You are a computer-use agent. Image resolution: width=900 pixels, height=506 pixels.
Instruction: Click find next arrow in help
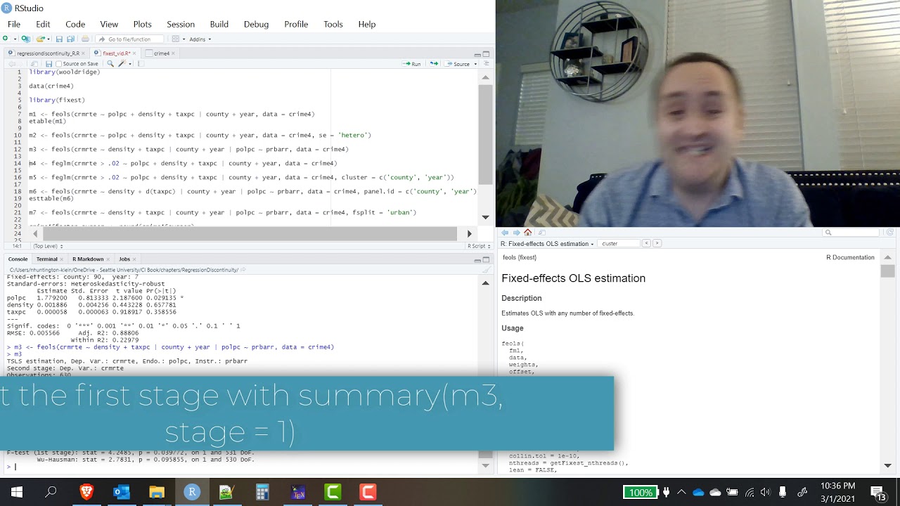657,244
